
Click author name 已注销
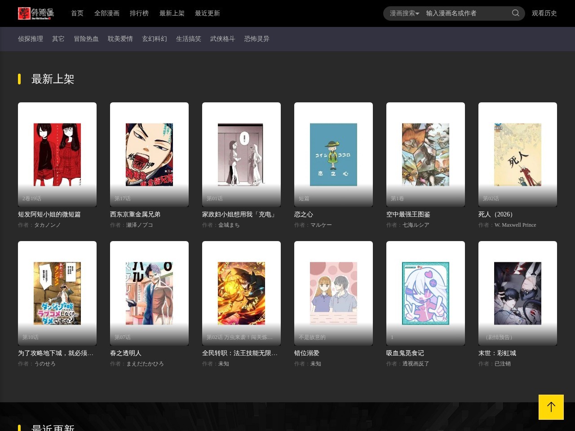[503, 364]
